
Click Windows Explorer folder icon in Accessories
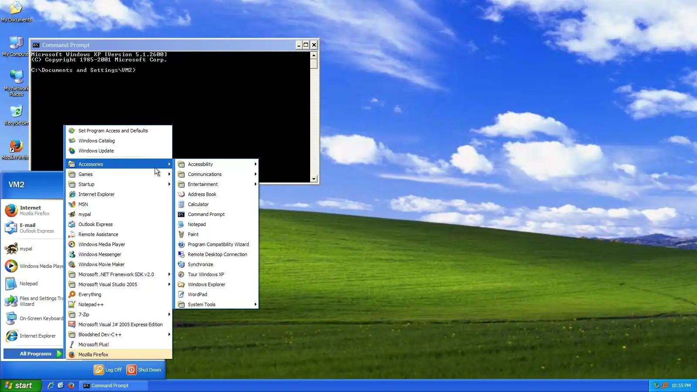click(181, 284)
